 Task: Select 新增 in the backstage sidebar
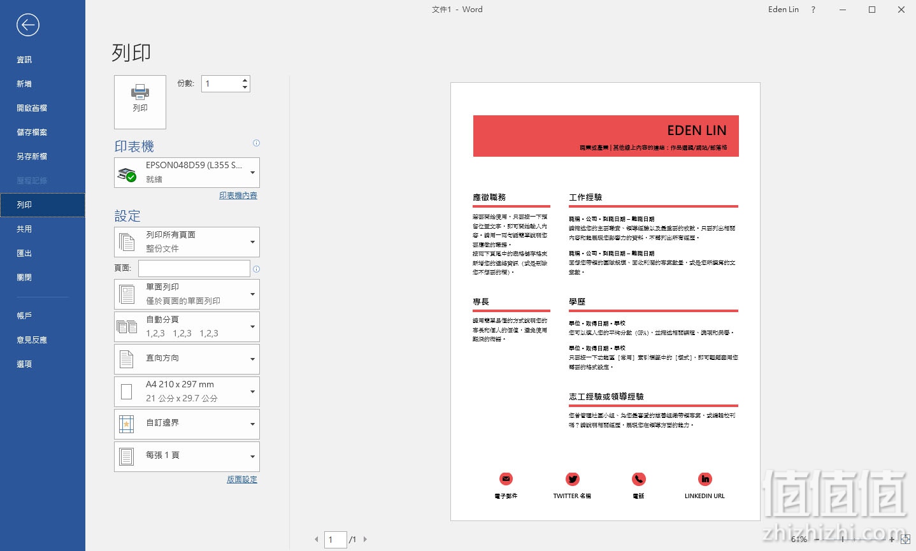pyautogui.click(x=43, y=84)
